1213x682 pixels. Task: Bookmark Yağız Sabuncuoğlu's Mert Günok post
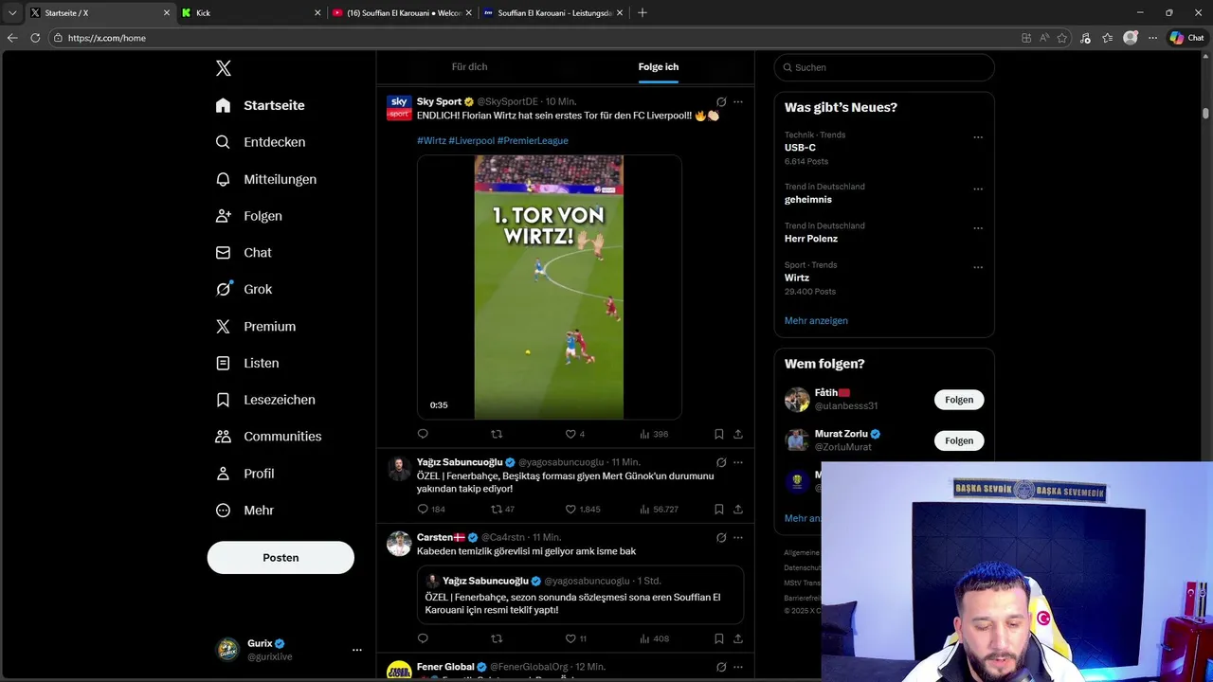(x=719, y=509)
